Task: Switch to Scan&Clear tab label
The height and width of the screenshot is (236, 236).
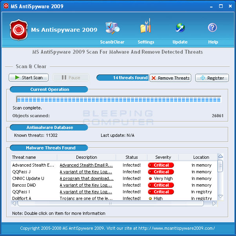Action: coord(112,42)
